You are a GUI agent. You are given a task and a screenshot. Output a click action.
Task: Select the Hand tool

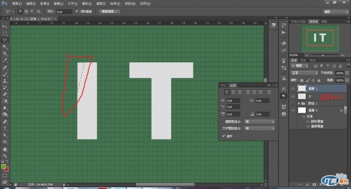tap(5, 149)
